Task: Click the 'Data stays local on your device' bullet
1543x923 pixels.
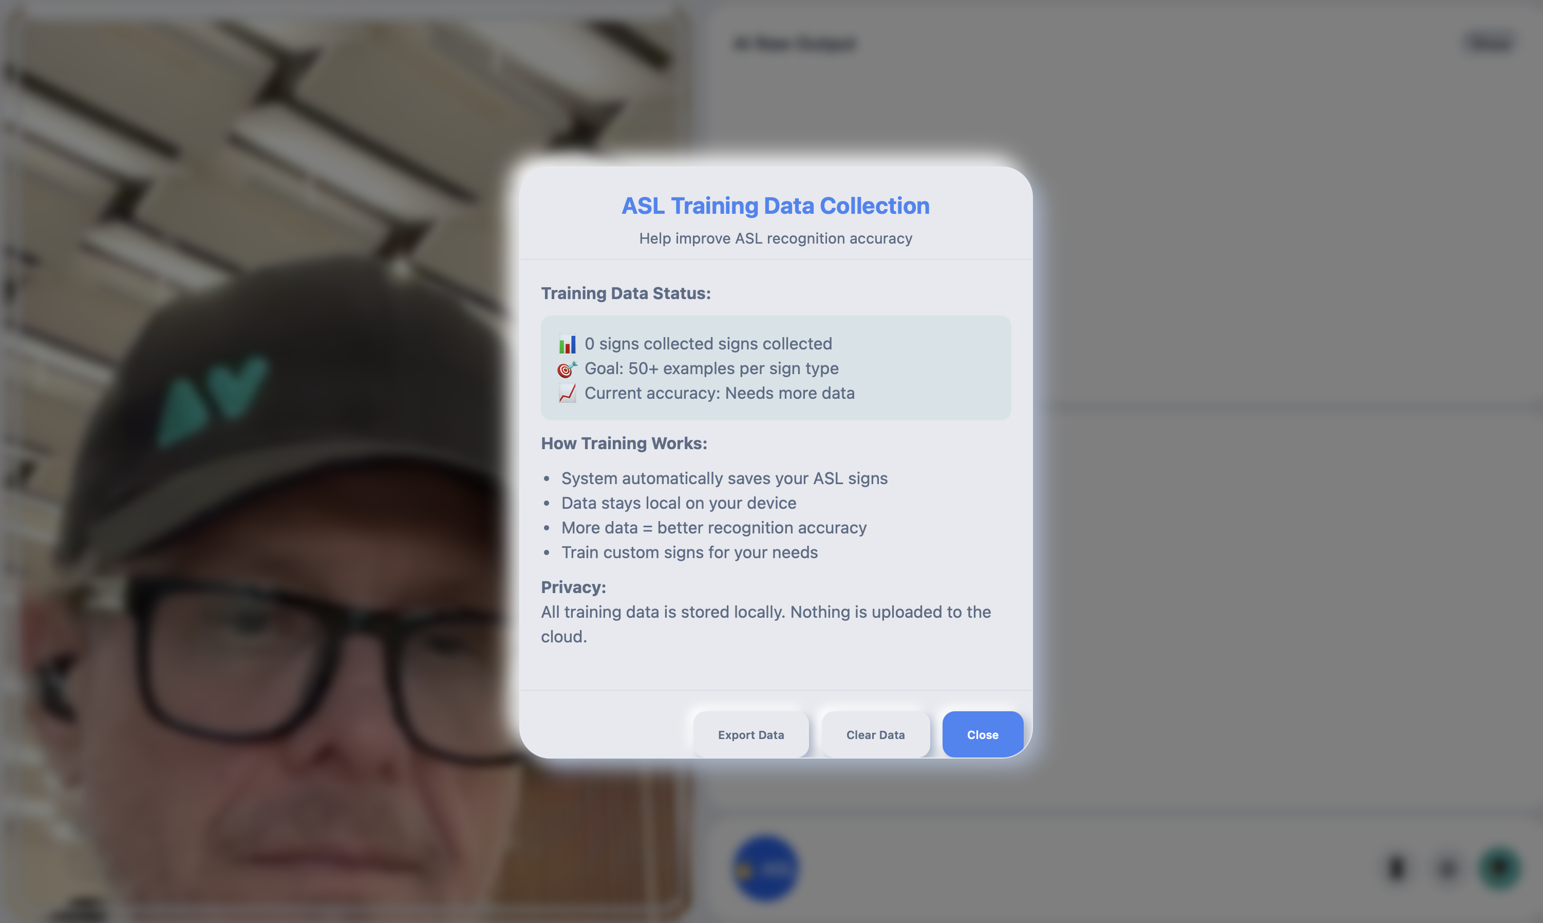Action: click(x=678, y=503)
